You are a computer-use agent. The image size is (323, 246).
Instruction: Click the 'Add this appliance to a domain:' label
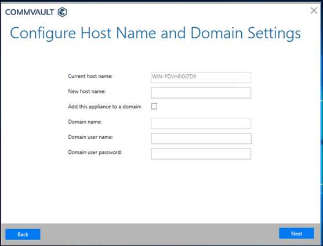(x=104, y=107)
